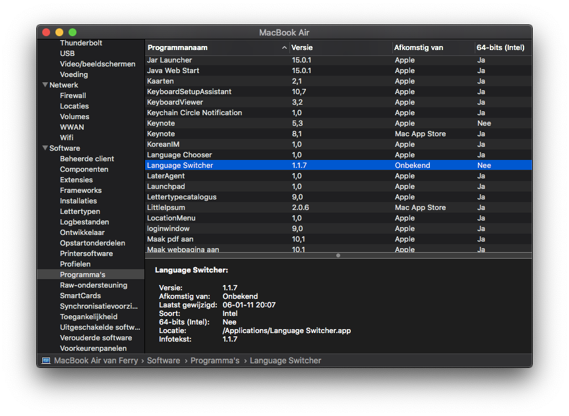Click Software breadcrumb in path bar

[164, 361]
